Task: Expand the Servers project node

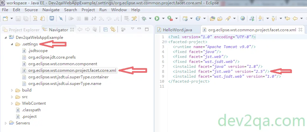Action: [6, 123]
